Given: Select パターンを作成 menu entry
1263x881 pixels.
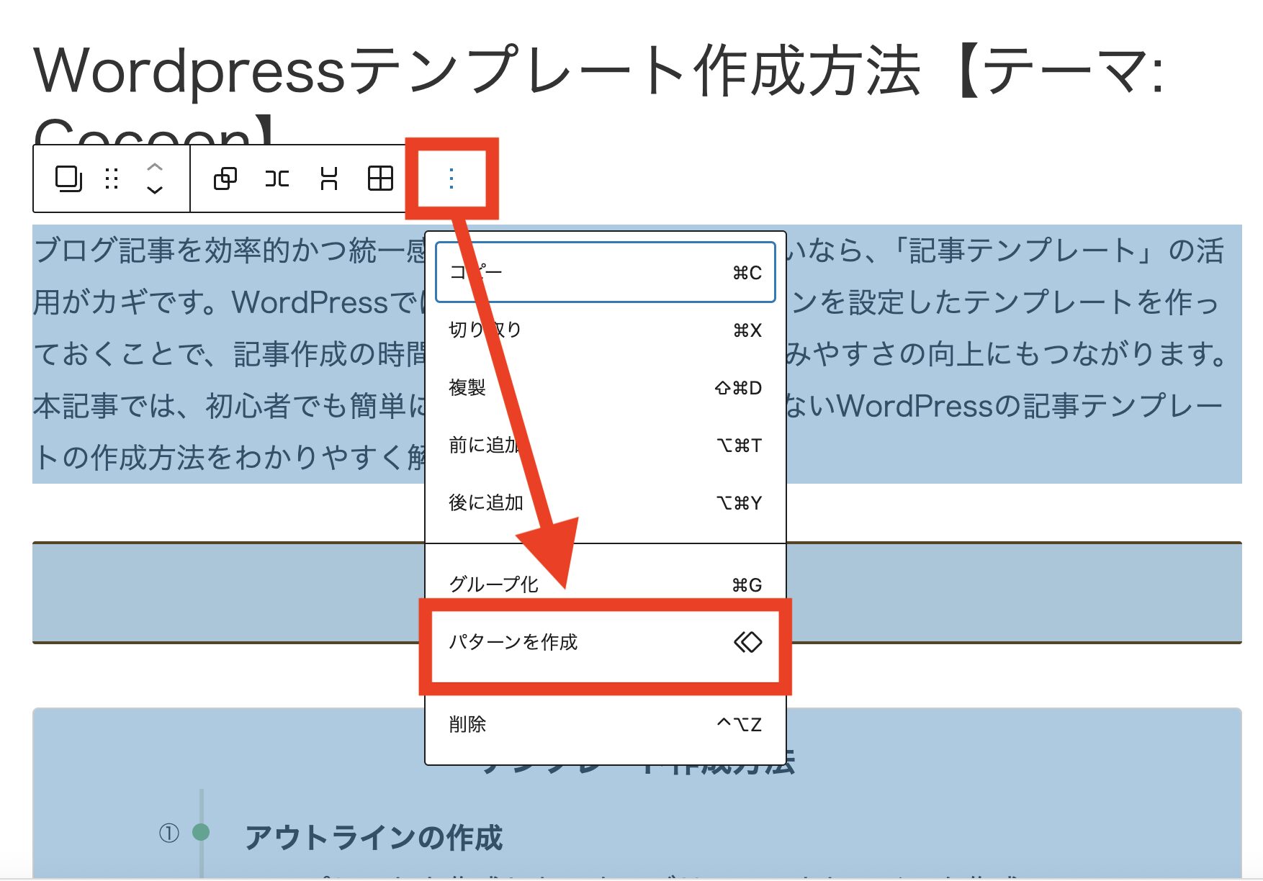Looking at the screenshot, I should click(x=606, y=642).
